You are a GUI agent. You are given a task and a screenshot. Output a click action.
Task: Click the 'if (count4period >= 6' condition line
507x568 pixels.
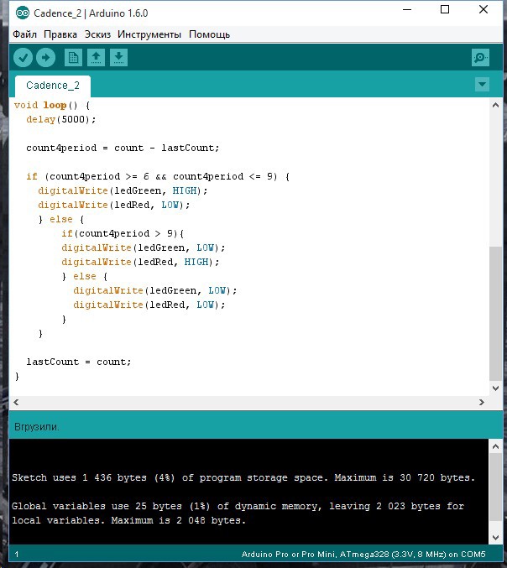[x=158, y=177]
